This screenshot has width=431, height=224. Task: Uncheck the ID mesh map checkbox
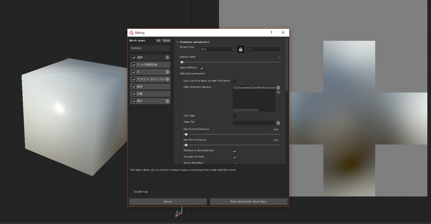(x=134, y=72)
